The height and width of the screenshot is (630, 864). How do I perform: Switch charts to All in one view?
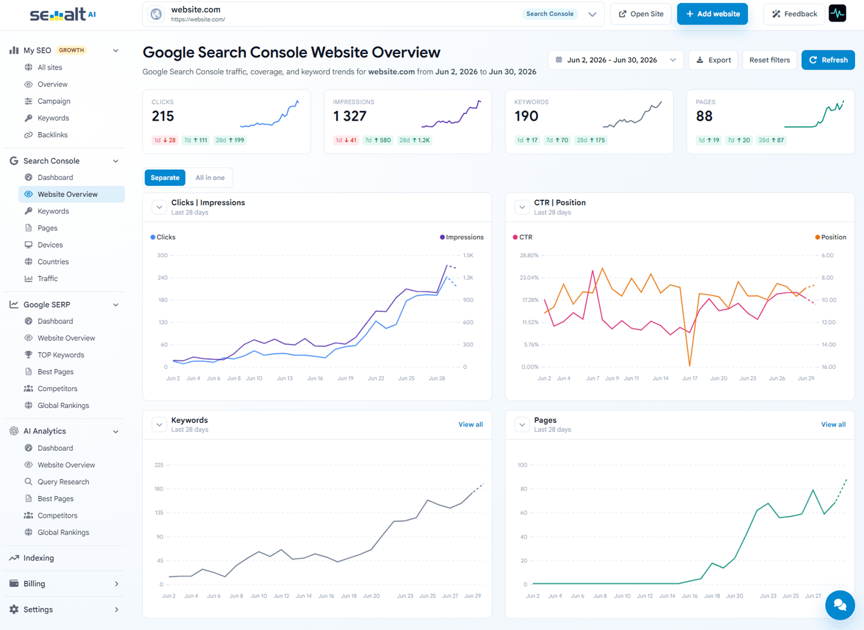click(x=210, y=178)
